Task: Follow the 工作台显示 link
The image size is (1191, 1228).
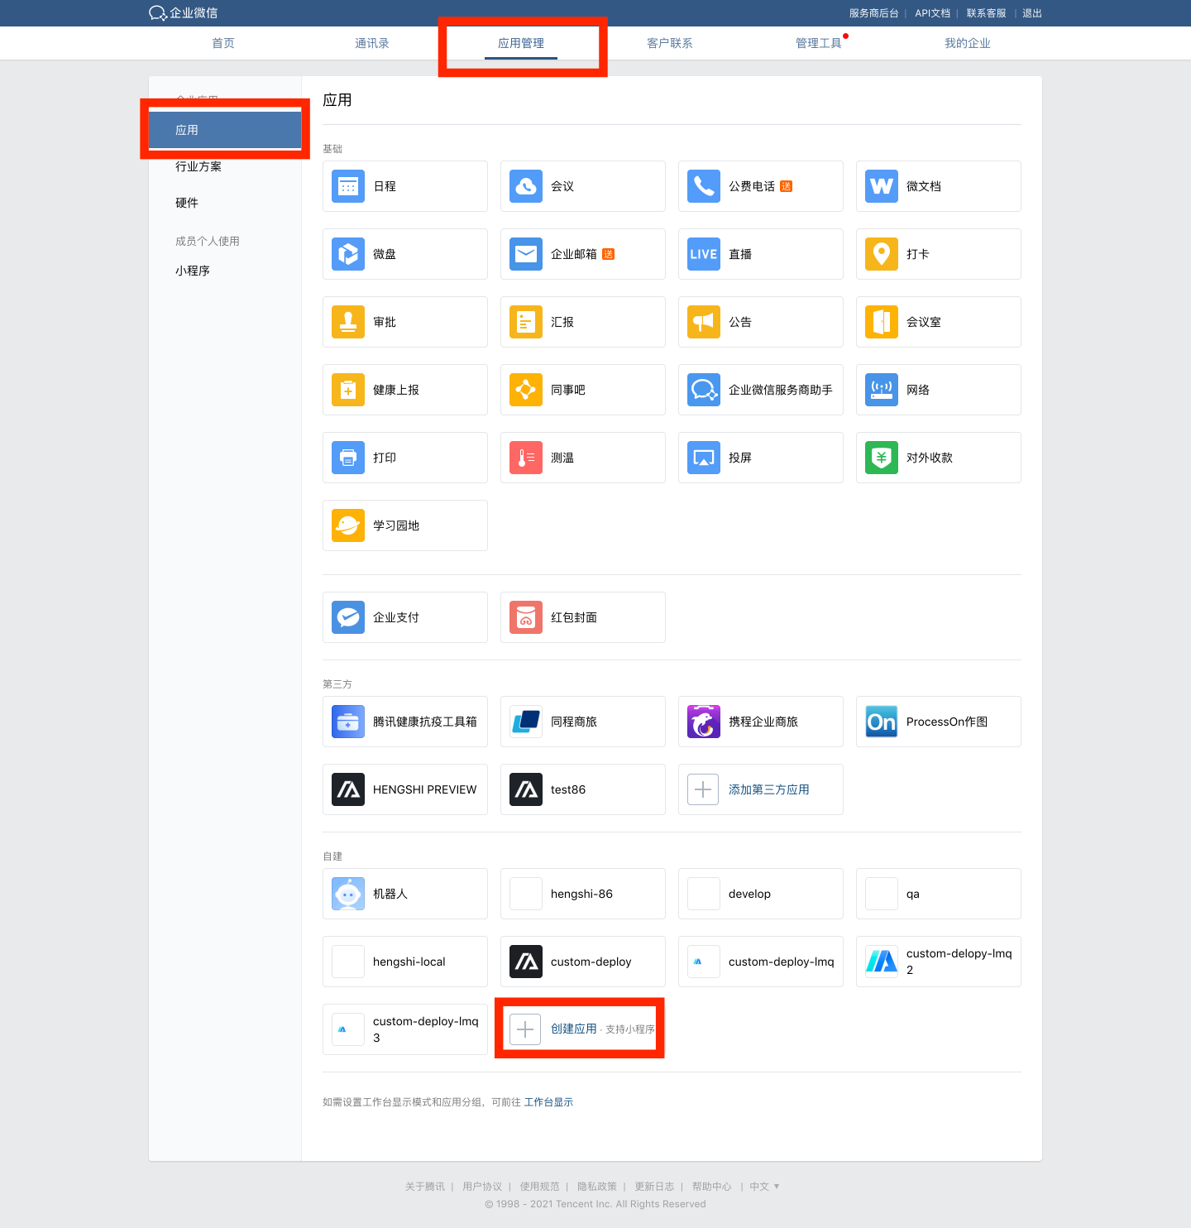Action: 548,1102
